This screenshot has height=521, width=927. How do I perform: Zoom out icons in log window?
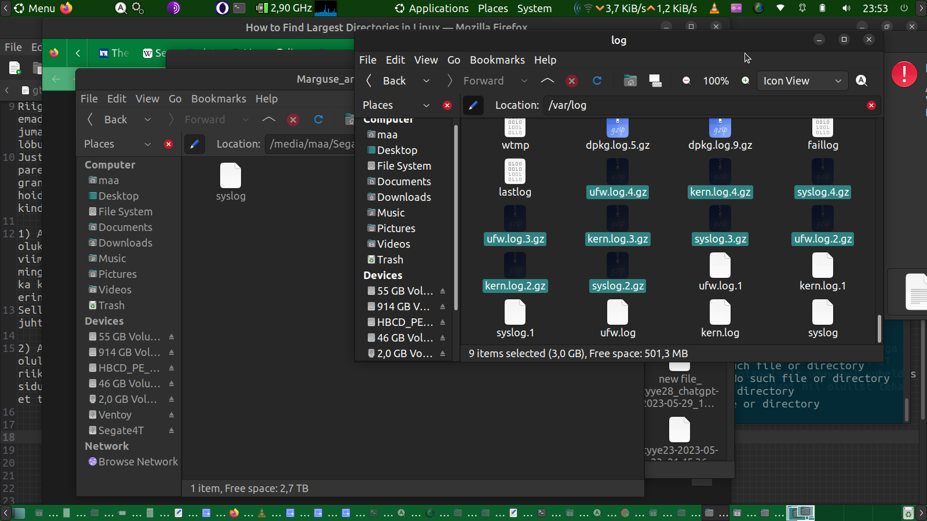pyautogui.click(x=687, y=81)
